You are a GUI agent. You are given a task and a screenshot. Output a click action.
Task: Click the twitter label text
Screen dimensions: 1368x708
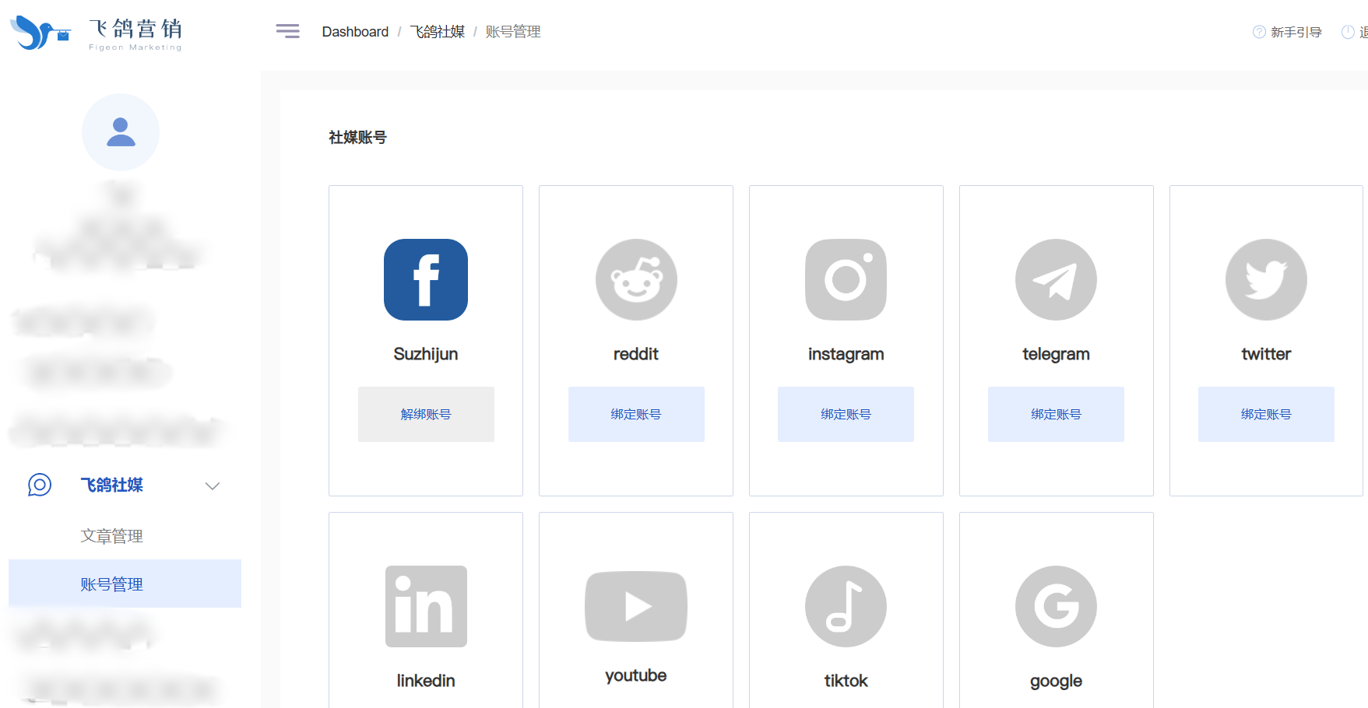coord(1266,354)
